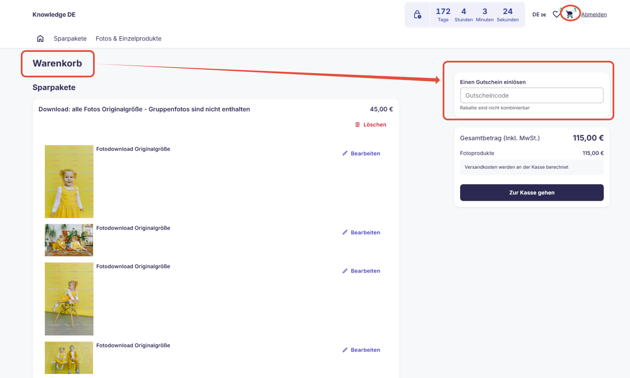Click the 'Rabatte sind nicht kombinierbar' note
The image size is (630, 378).
click(495, 108)
